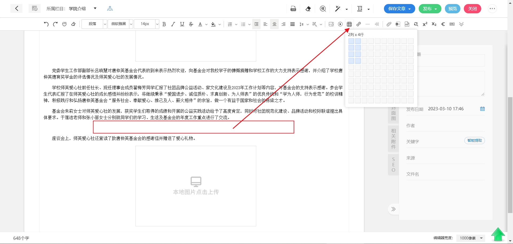Open the font color picker
513x244 pixels.
coord(200,24)
